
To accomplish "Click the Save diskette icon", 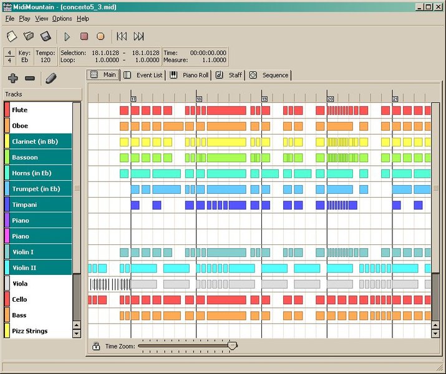I will pyautogui.click(x=46, y=36).
